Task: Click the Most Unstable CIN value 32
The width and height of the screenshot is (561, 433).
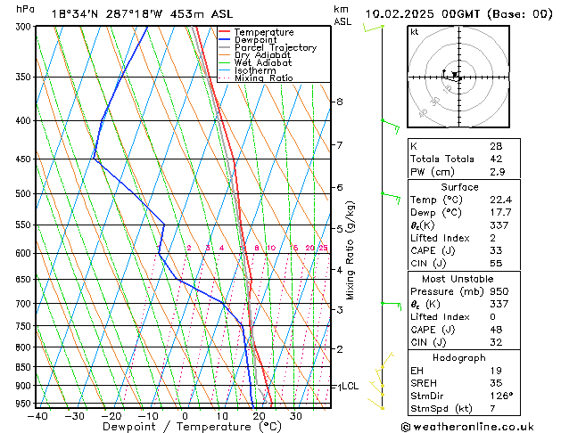Action: [x=496, y=342]
